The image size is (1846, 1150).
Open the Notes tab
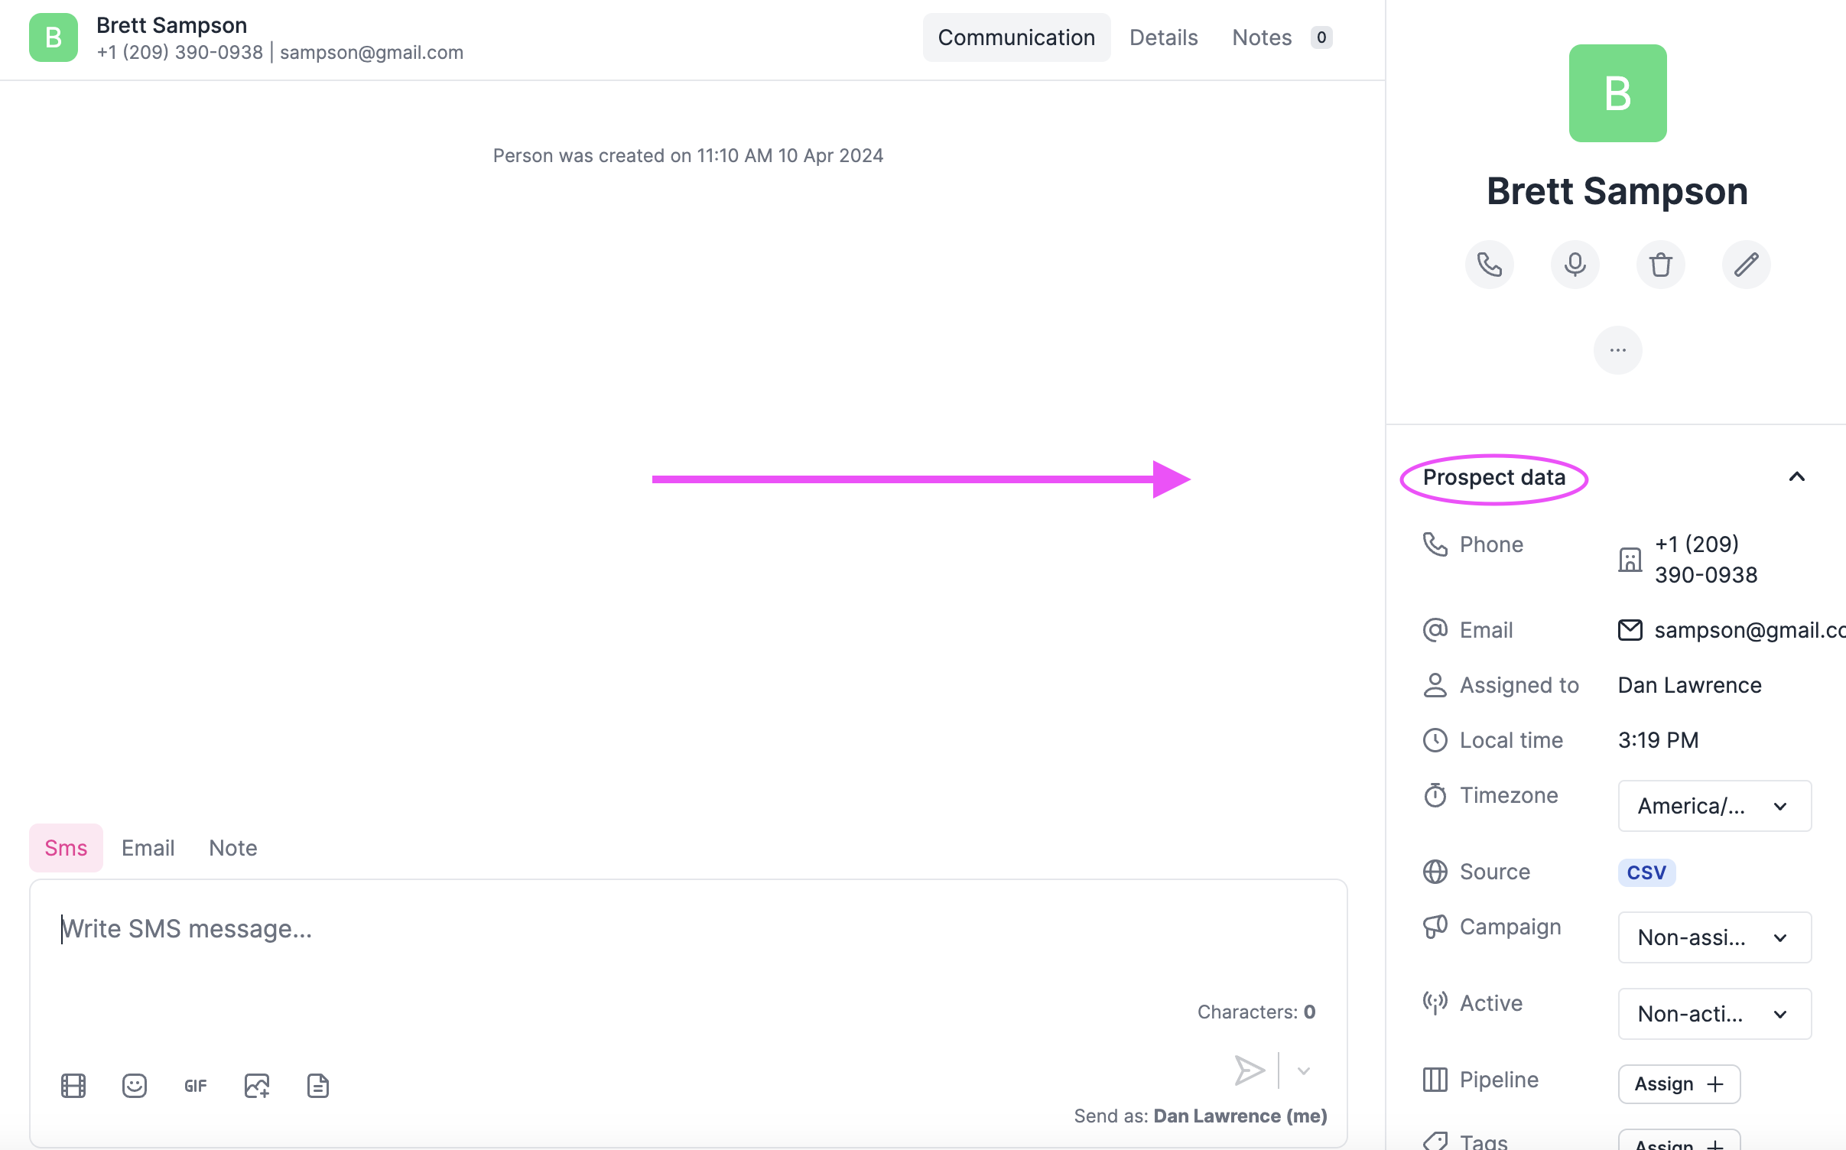click(x=1261, y=37)
